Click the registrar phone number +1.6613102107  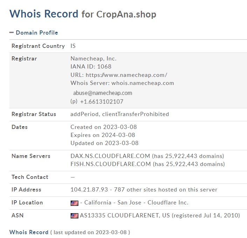click(x=102, y=102)
